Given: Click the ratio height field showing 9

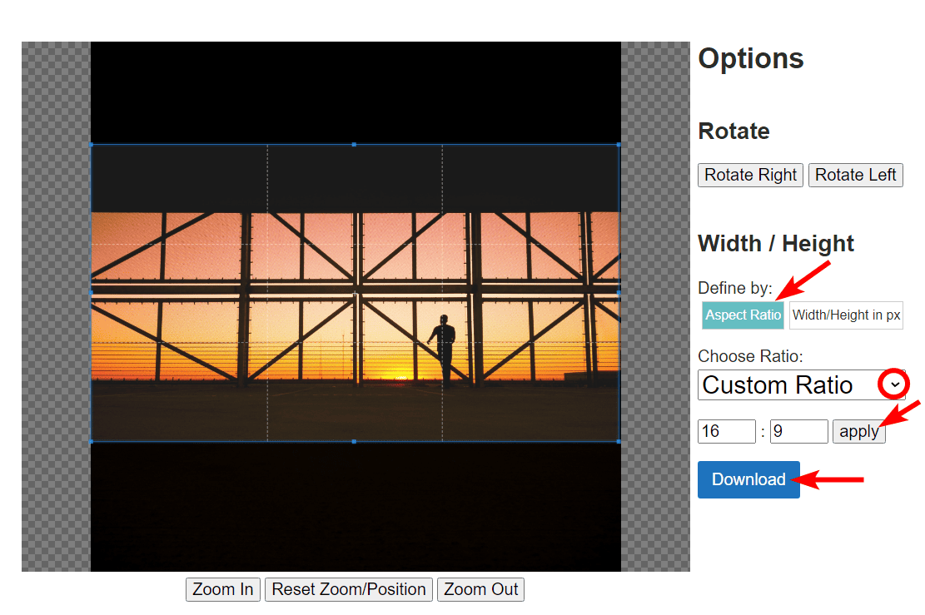Looking at the screenshot, I should tap(798, 431).
